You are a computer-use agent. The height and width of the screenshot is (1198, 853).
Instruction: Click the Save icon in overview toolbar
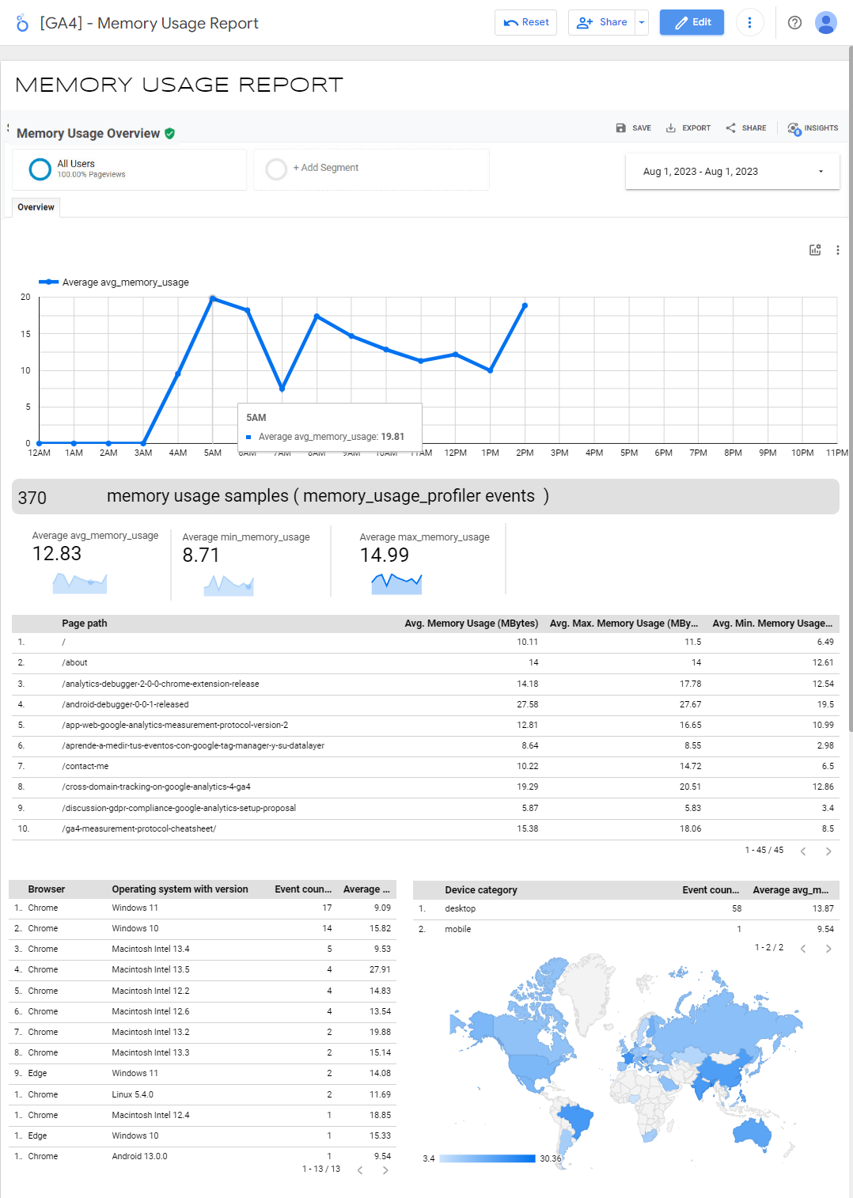pyautogui.click(x=621, y=128)
